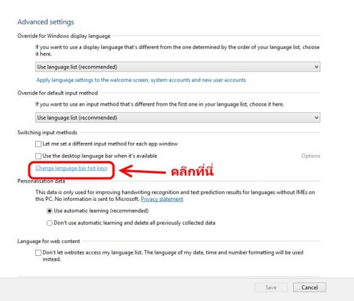Image resolution: width=354 pixels, height=301 pixels.
Task: Click the Advanced settings heading
Action: pyautogui.click(x=46, y=22)
